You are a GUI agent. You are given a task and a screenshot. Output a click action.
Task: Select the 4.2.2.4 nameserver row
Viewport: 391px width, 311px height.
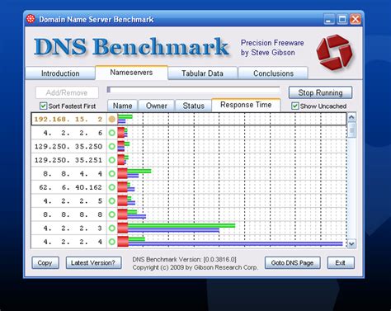pos(189,242)
